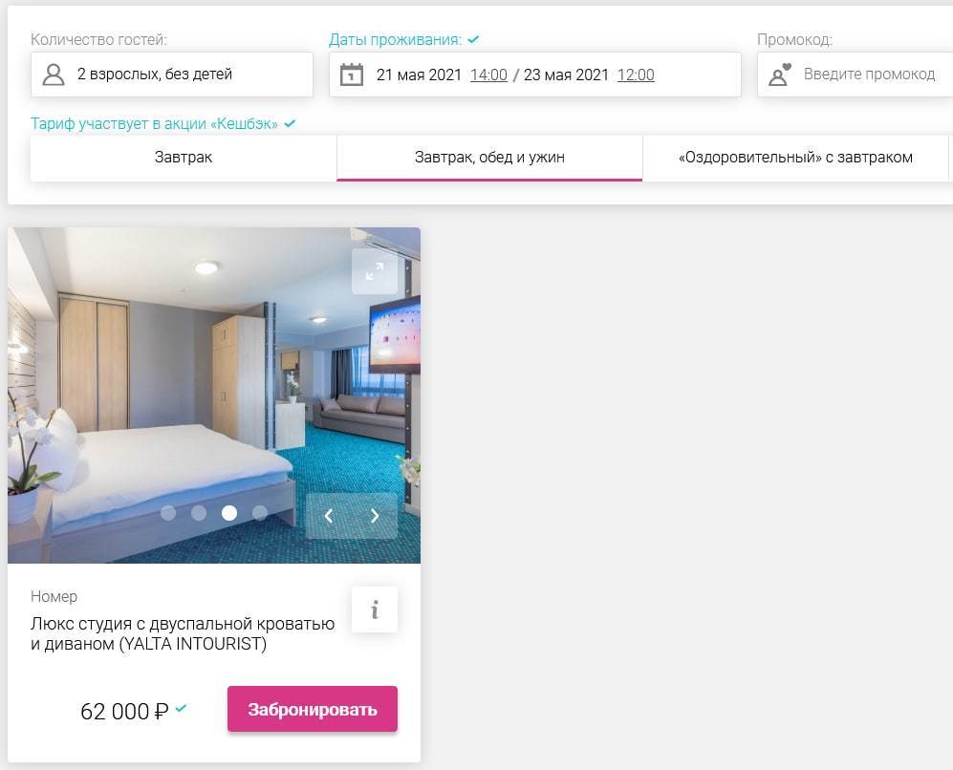The height and width of the screenshot is (770, 953).
Task: Expand room photo to fullscreen
Action: 375,271
